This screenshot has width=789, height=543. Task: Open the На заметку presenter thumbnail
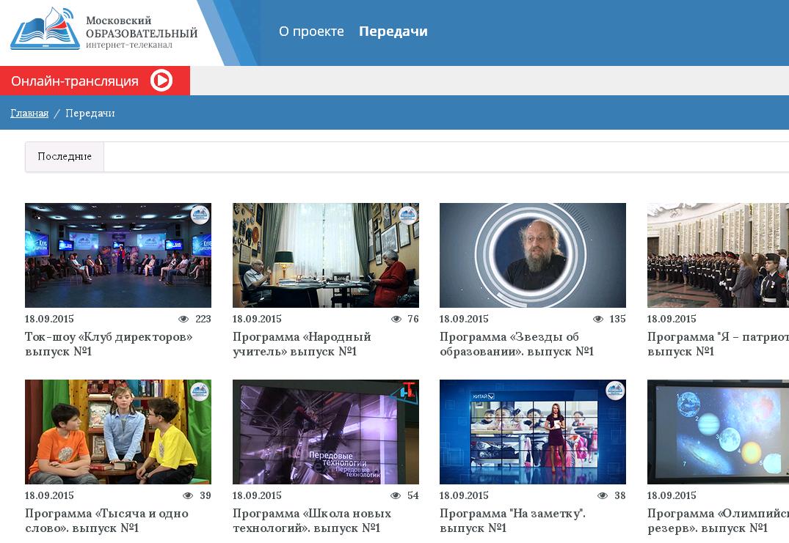point(533,432)
